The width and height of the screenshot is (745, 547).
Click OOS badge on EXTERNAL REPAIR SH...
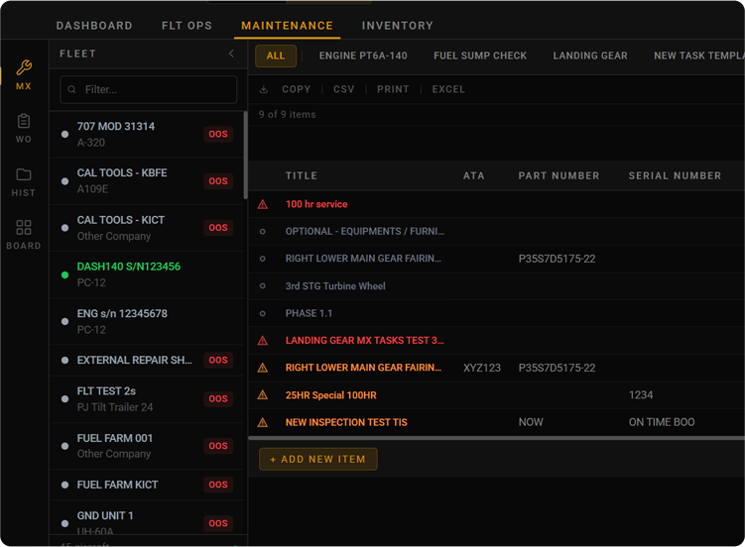pyautogui.click(x=218, y=360)
